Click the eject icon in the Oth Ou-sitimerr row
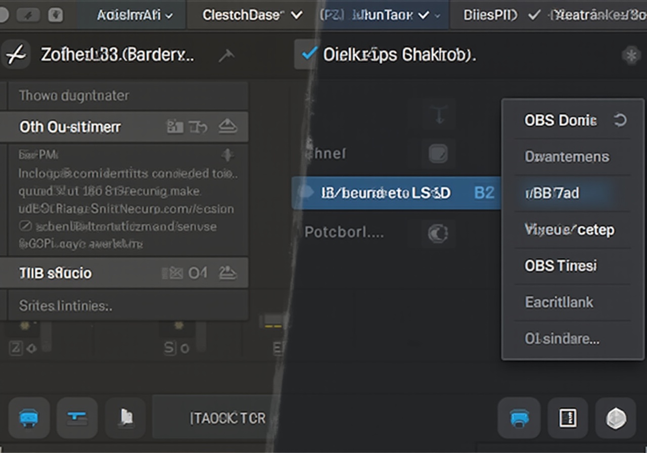This screenshot has height=453, width=647. coord(227,127)
